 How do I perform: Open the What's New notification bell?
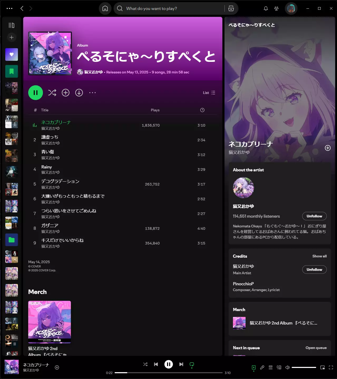[266, 8]
